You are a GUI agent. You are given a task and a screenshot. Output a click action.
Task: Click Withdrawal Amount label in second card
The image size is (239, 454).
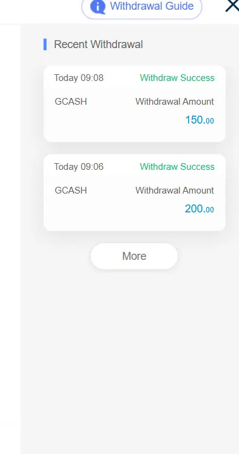(175, 190)
